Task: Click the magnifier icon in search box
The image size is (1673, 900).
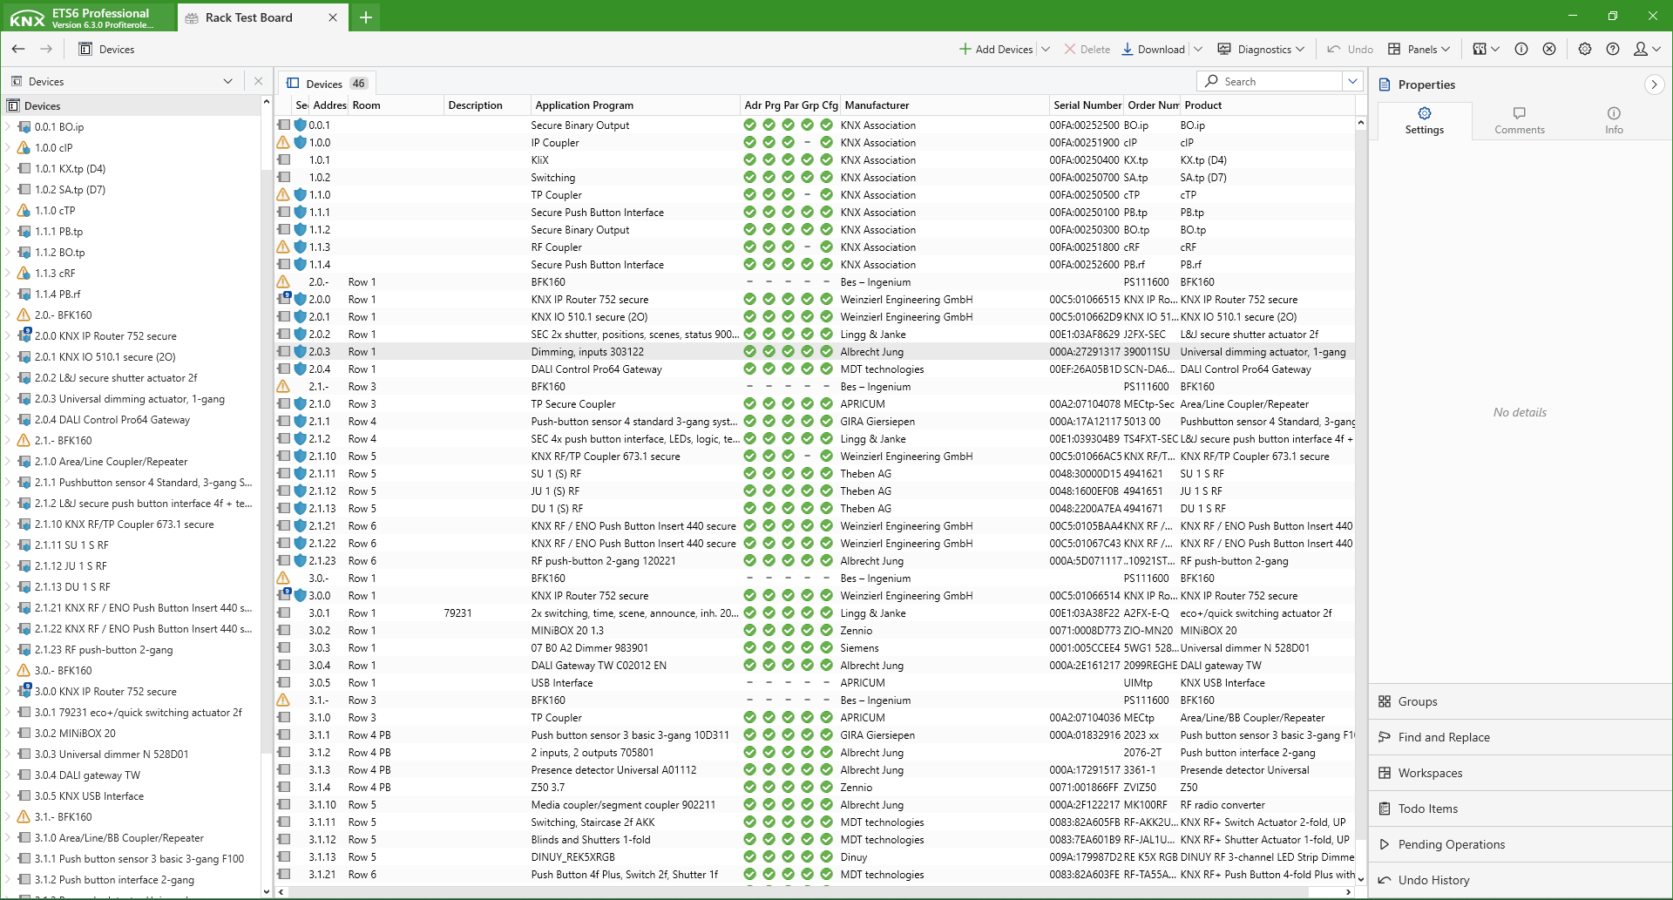Action: coord(1211,81)
